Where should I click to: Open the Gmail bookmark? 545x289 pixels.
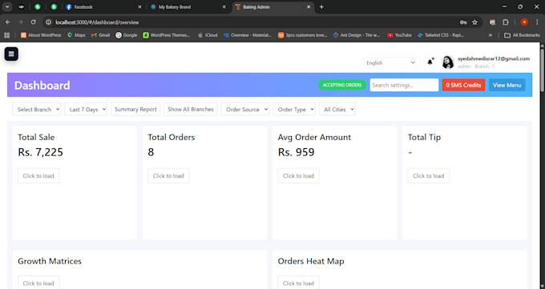coord(100,35)
